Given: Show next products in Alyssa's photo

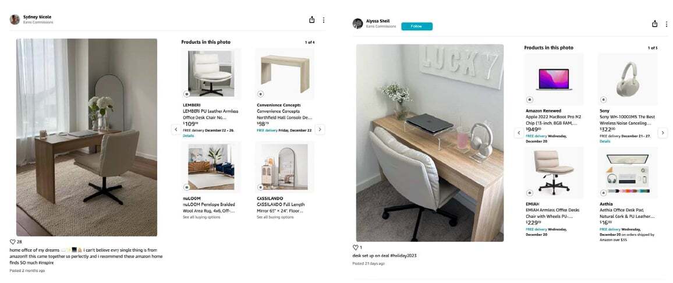Looking at the screenshot, I should 663,133.
